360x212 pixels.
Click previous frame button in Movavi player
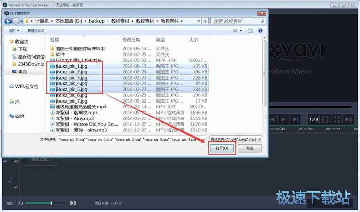[x=272, y=119]
